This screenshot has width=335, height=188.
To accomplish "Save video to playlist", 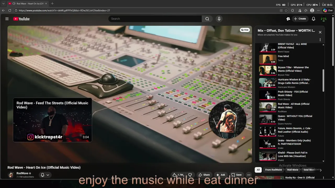I will click(236, 175).
